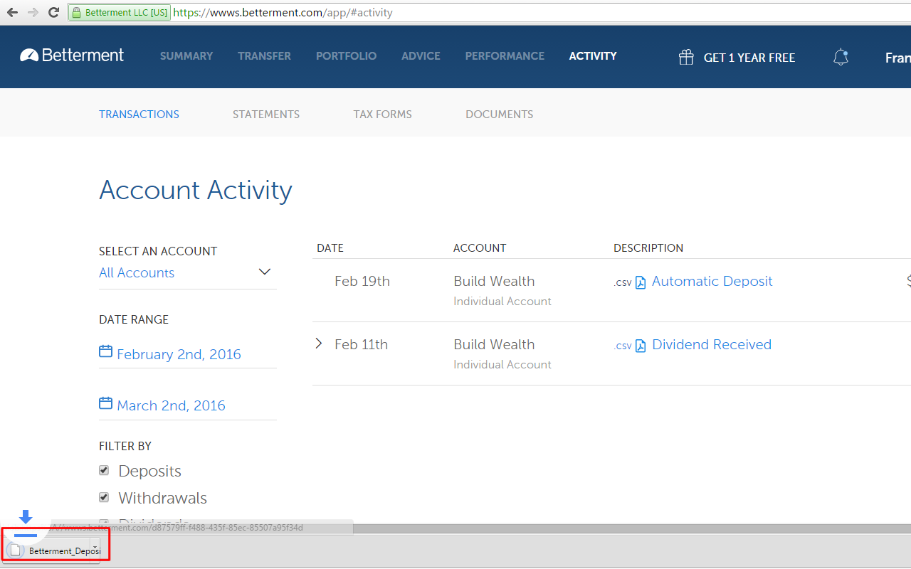Open the Advice nav item

[x=421, y=56]
